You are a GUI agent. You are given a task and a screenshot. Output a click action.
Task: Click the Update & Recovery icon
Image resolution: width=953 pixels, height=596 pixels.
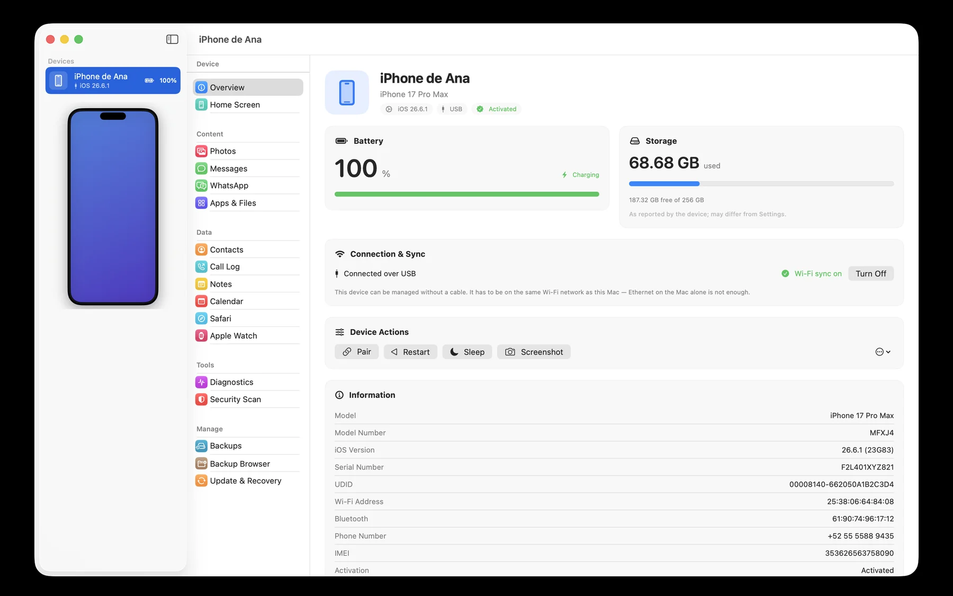tap(201, 481)
